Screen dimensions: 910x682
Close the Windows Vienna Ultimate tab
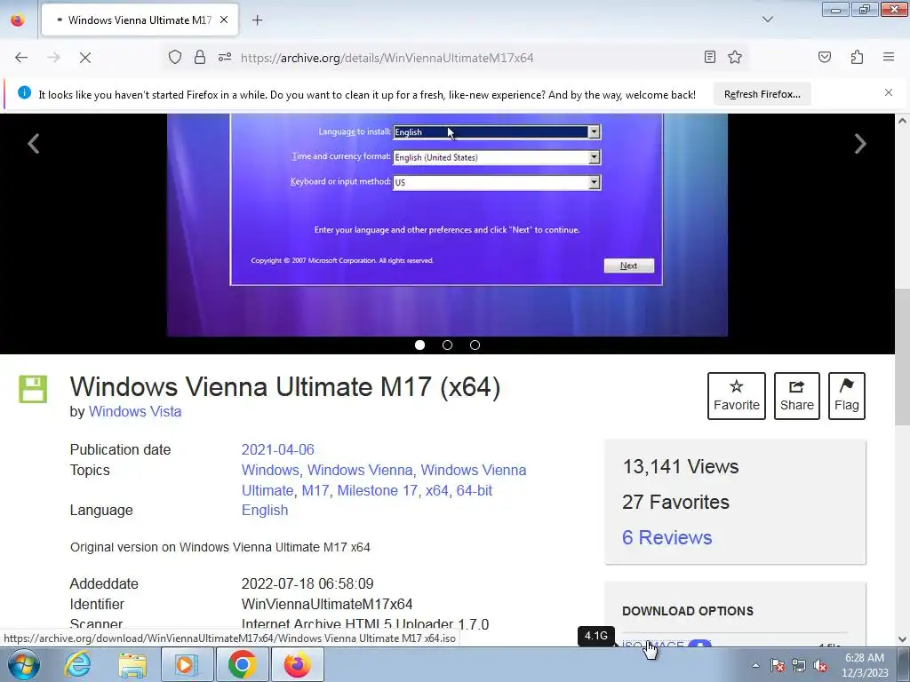pyautogui.click(x=224, y=20)
